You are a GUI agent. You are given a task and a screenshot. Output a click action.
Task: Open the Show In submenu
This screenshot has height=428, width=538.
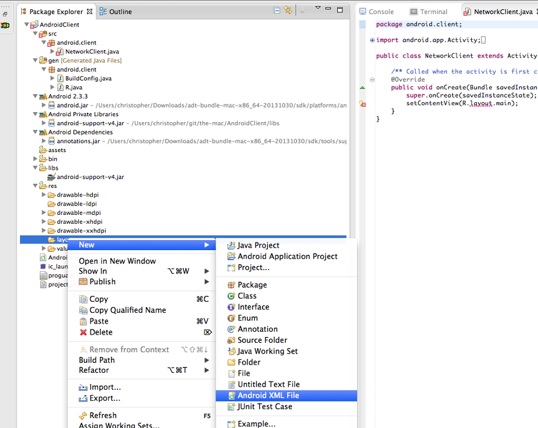pyautogui.click(x=142, y=271)
